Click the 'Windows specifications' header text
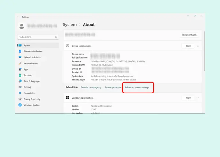 coord(83,98)
